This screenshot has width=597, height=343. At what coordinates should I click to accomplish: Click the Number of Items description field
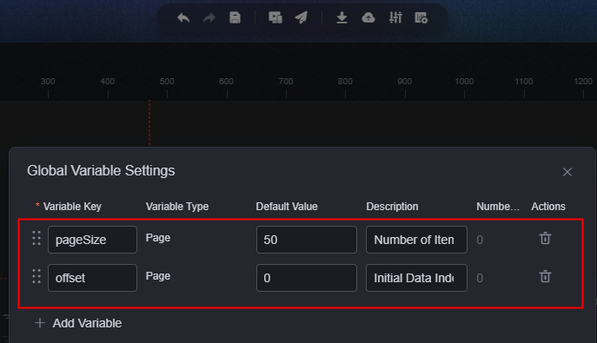pos(416,240)
